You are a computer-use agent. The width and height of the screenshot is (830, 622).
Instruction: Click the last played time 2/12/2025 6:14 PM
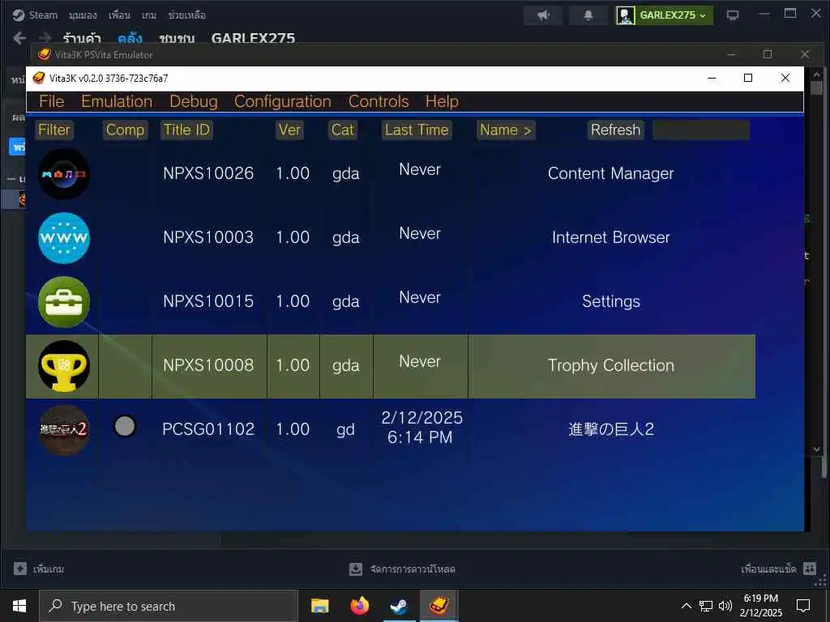click(x=421, y=428)
